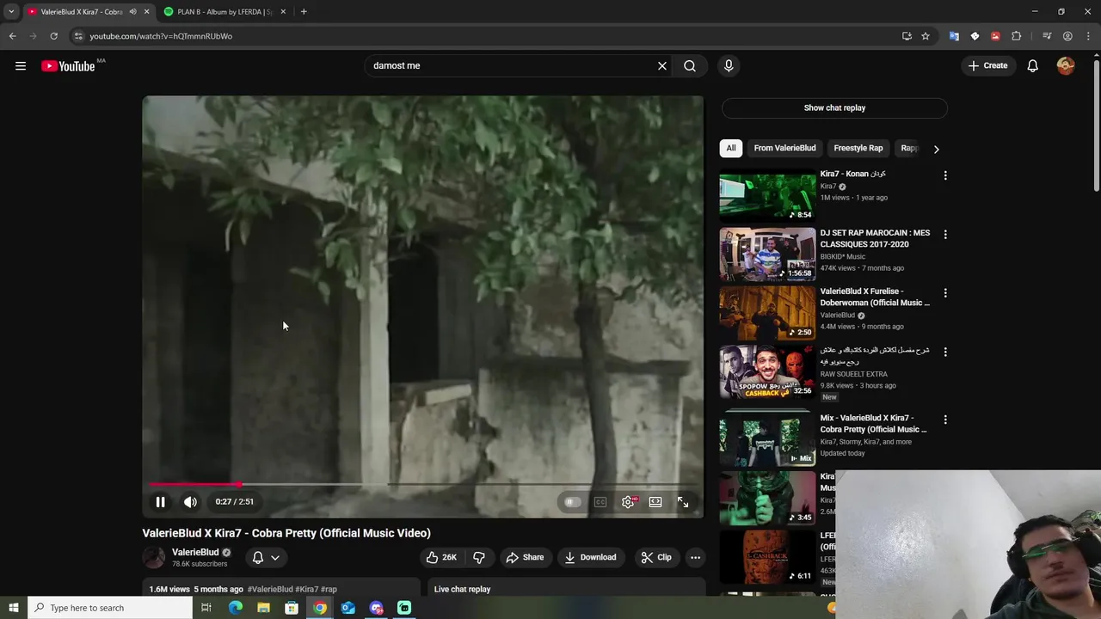Screen dimensions: 1101x619
Task: Open ValerieBlud channel name link
Action: [x=195, y=552]
